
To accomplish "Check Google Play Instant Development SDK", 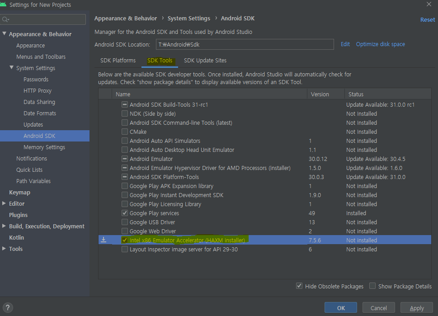I will coord(125,195).
